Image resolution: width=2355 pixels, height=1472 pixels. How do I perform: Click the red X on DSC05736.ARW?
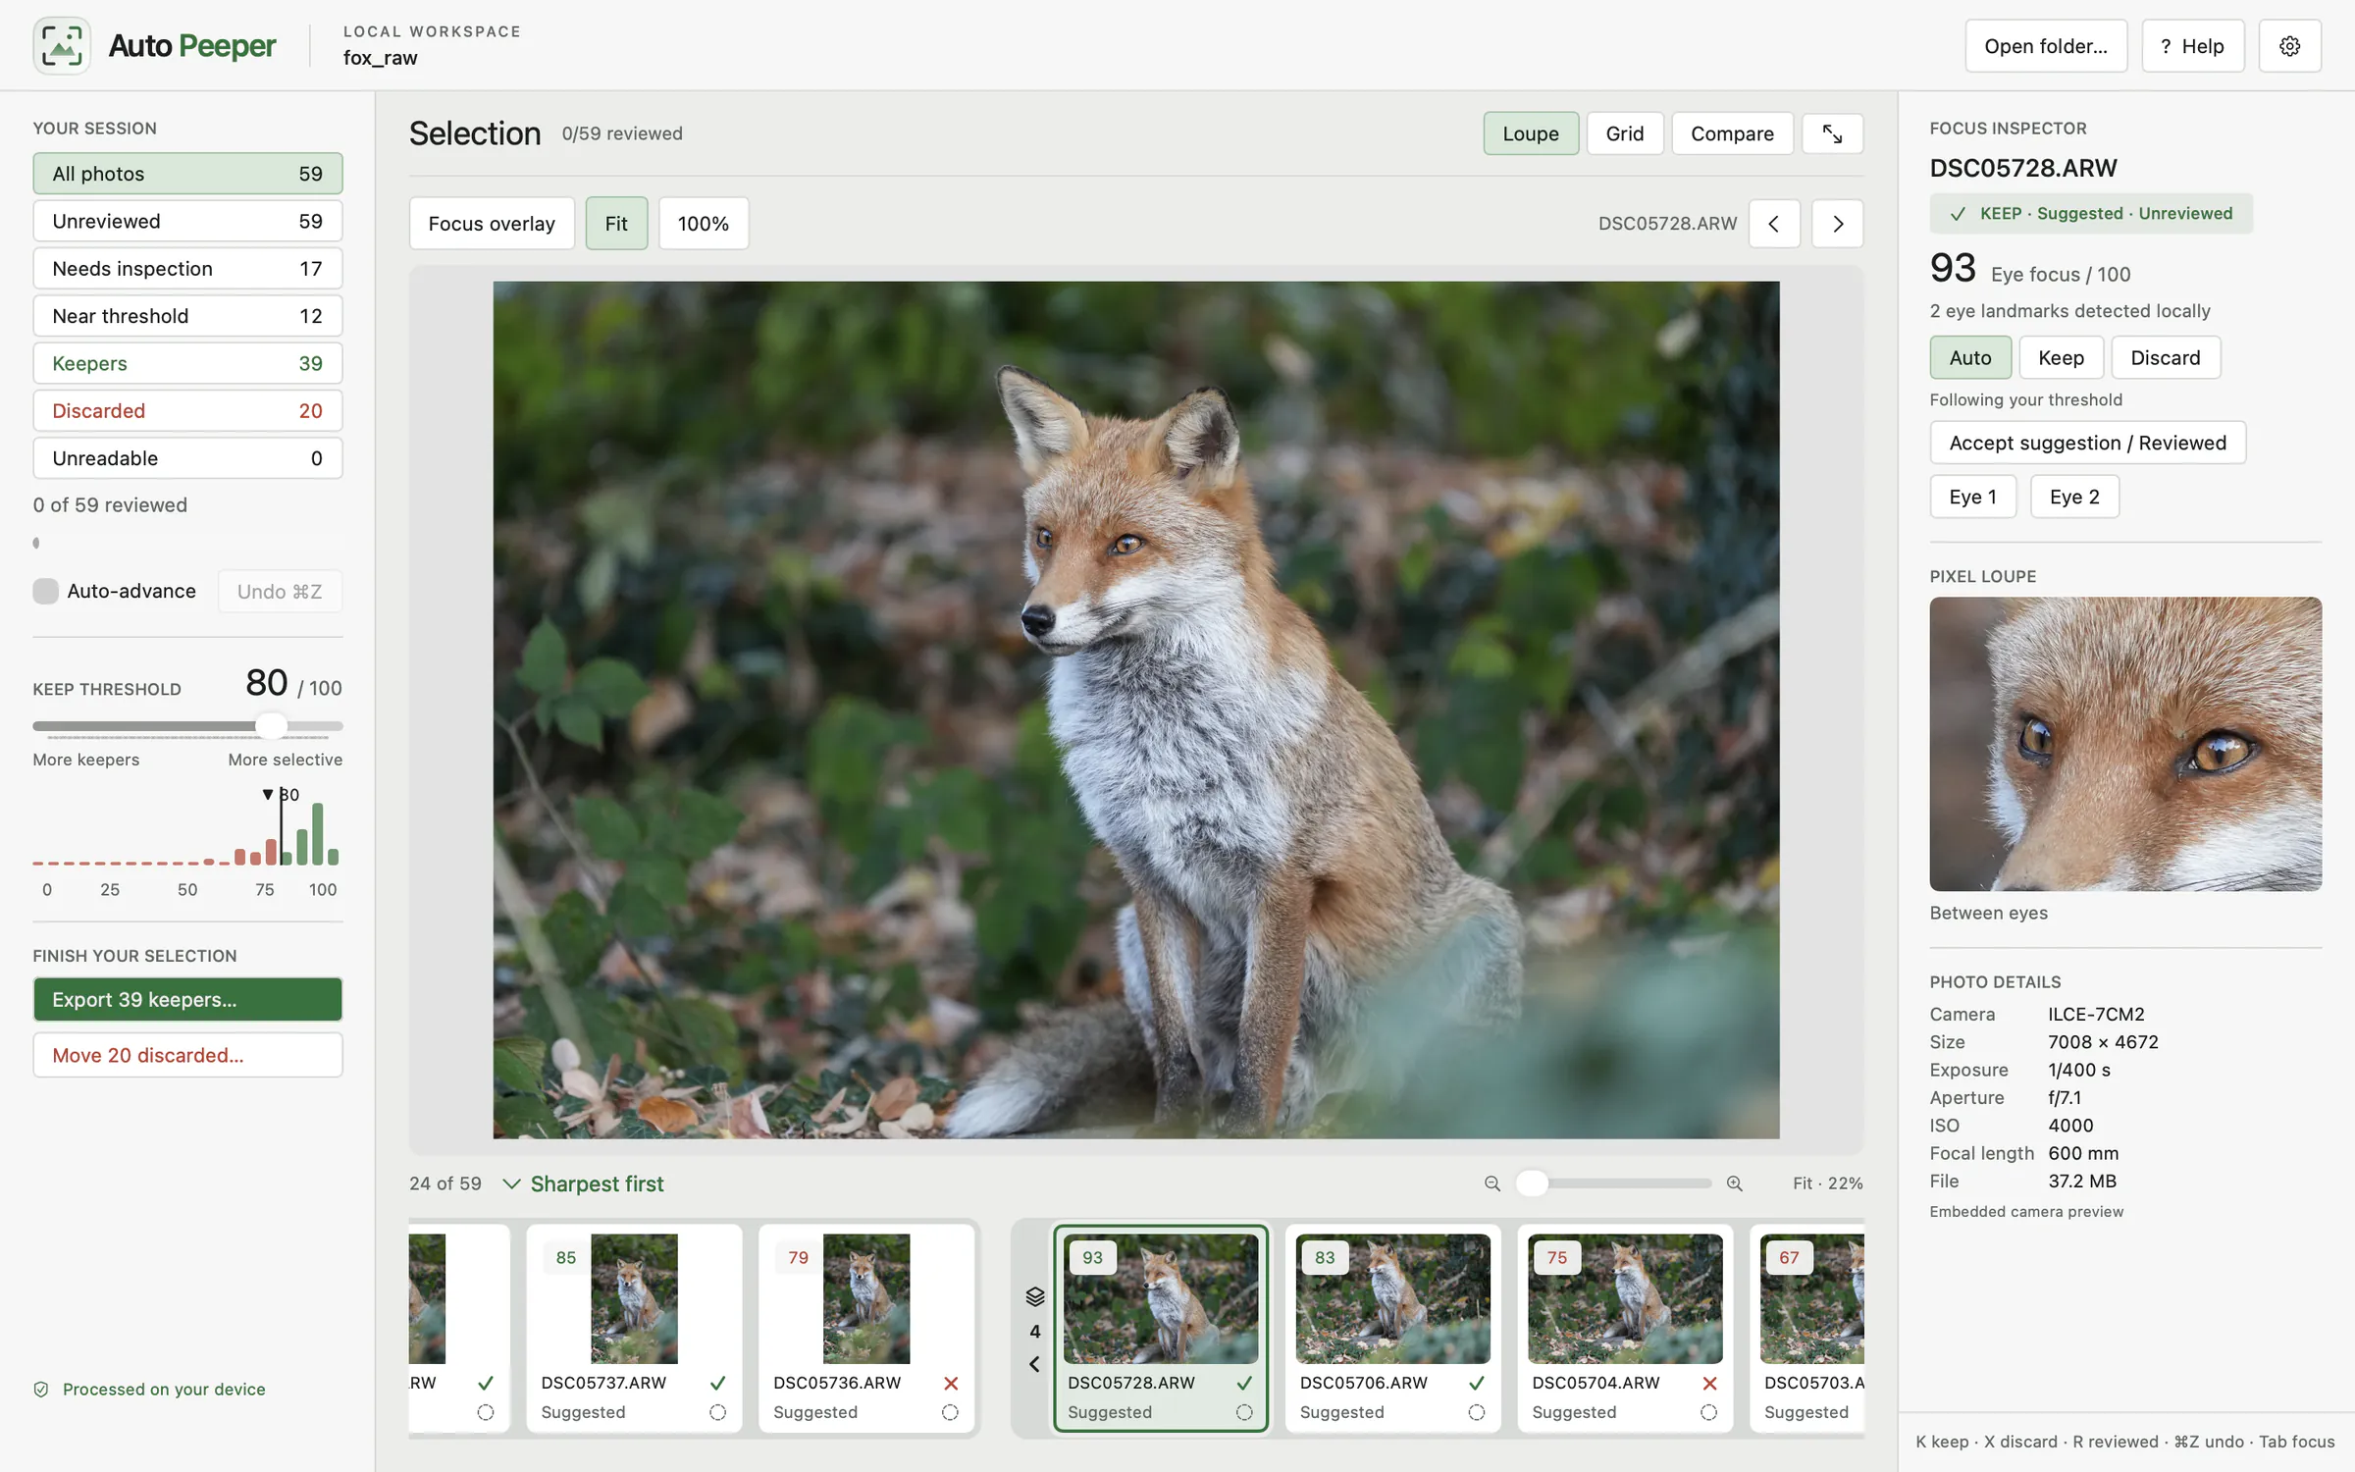click(x=950, y=1383)
